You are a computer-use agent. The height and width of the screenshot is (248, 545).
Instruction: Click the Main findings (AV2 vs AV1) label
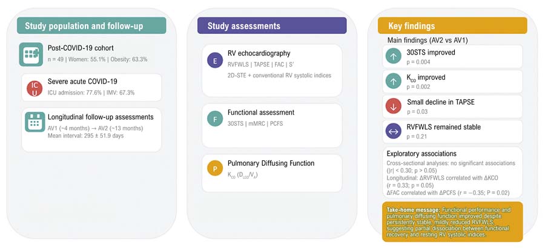tap(428, 40)
